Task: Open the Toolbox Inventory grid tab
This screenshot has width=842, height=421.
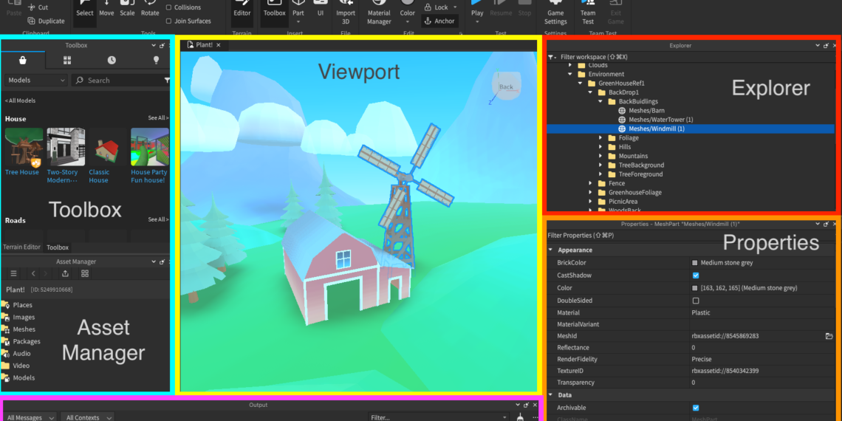Action: (x=67, y=60)
